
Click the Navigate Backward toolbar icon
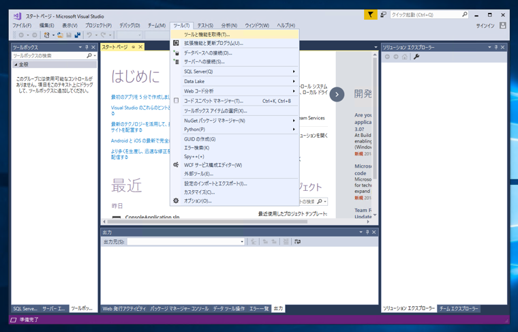point(21,35)
